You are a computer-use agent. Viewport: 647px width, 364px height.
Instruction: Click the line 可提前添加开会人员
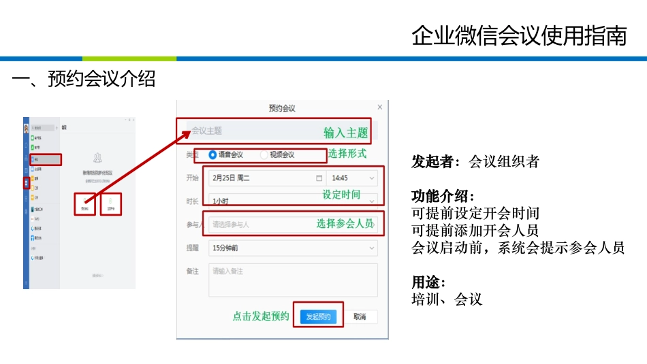475,231
